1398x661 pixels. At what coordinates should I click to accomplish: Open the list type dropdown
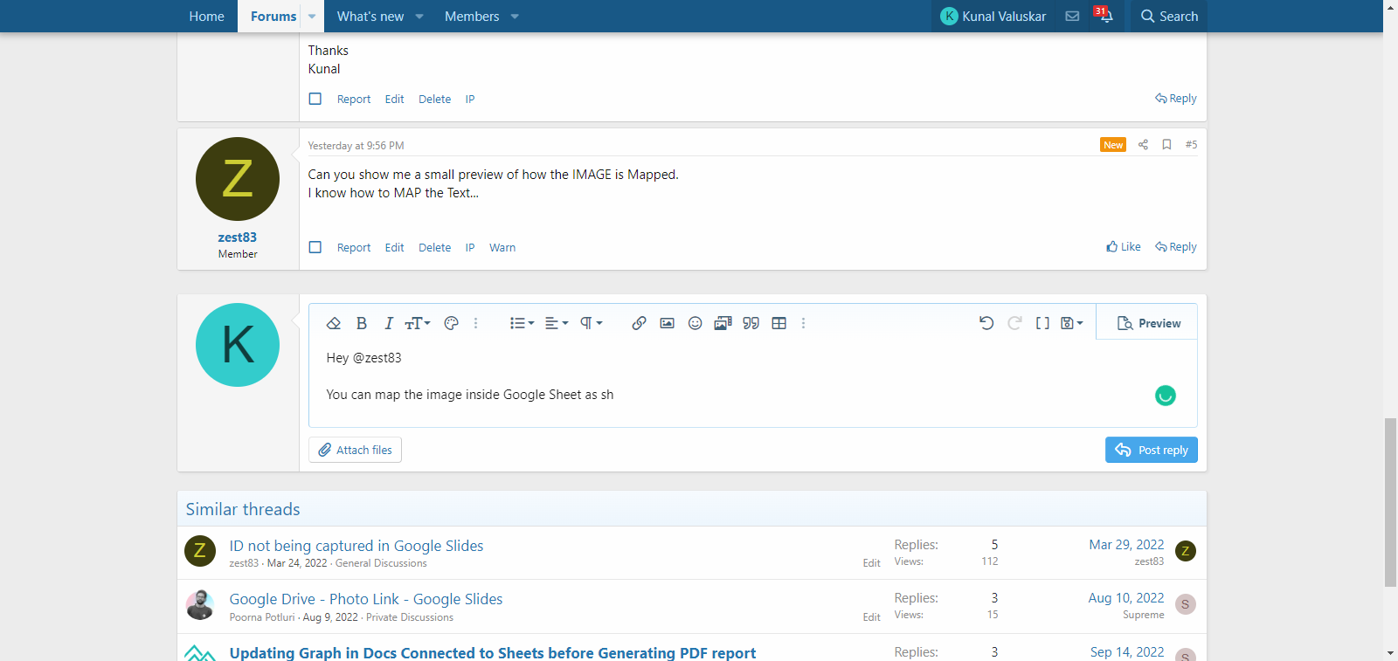point(522,323)
